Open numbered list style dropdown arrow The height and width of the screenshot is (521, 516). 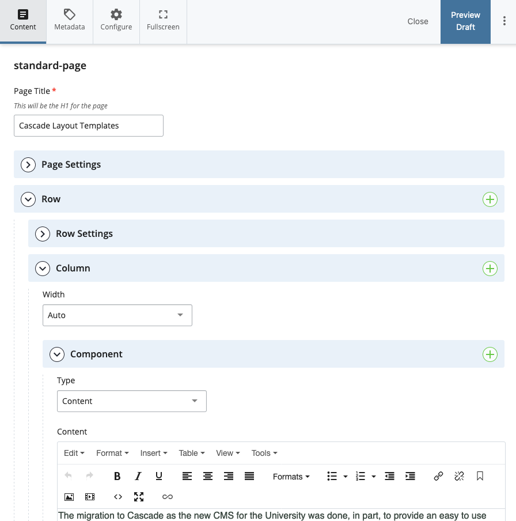tap(374, 477)
